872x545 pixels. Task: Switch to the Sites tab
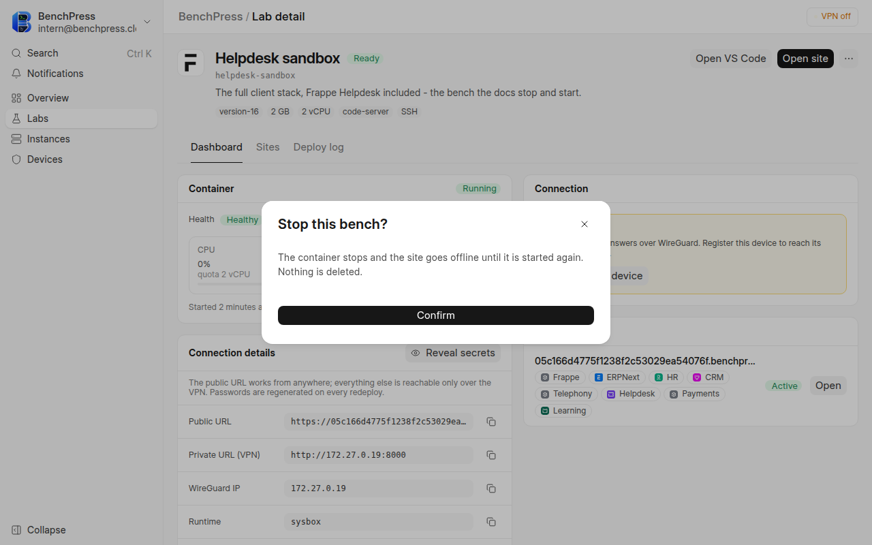268,147
